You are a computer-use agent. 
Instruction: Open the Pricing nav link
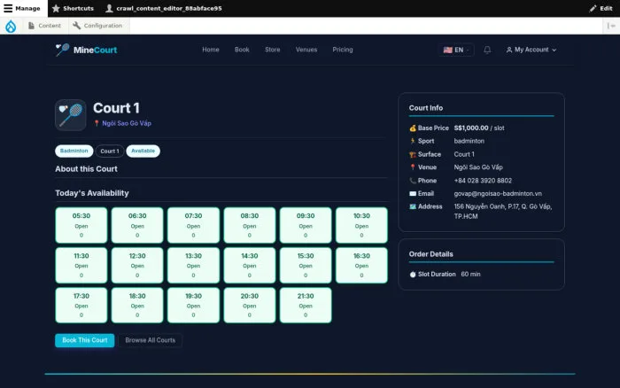pos(343,50)
